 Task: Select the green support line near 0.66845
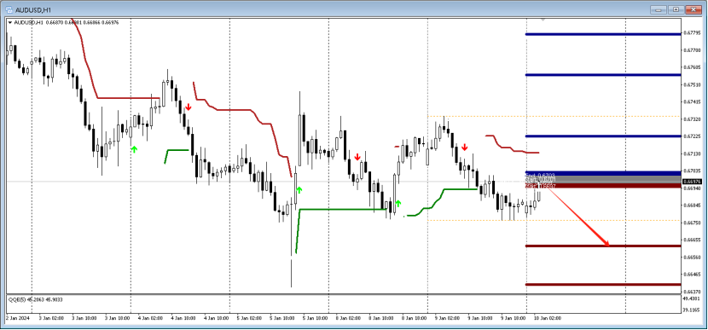tap(343, 209)
